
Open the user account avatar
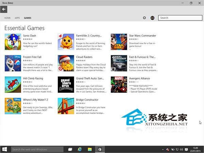pos(152,18)
